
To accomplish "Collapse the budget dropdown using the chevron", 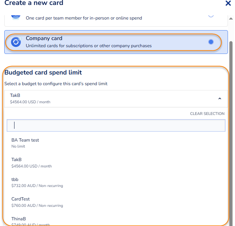I will (x=220, y=99).
